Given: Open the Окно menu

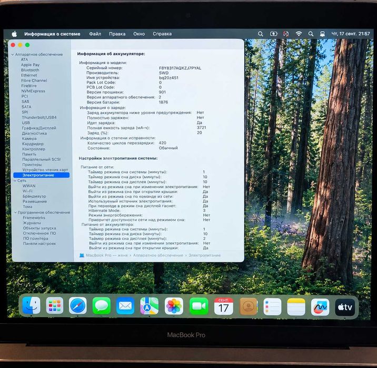Looking at the screenshot, I should click(x=139, y=34).
